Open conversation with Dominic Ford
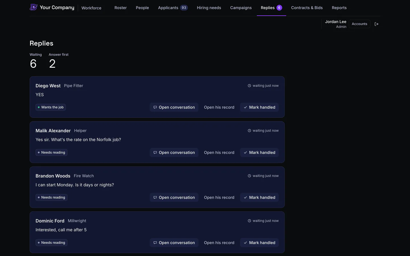410x256 pixels. (x=174, y=243)
